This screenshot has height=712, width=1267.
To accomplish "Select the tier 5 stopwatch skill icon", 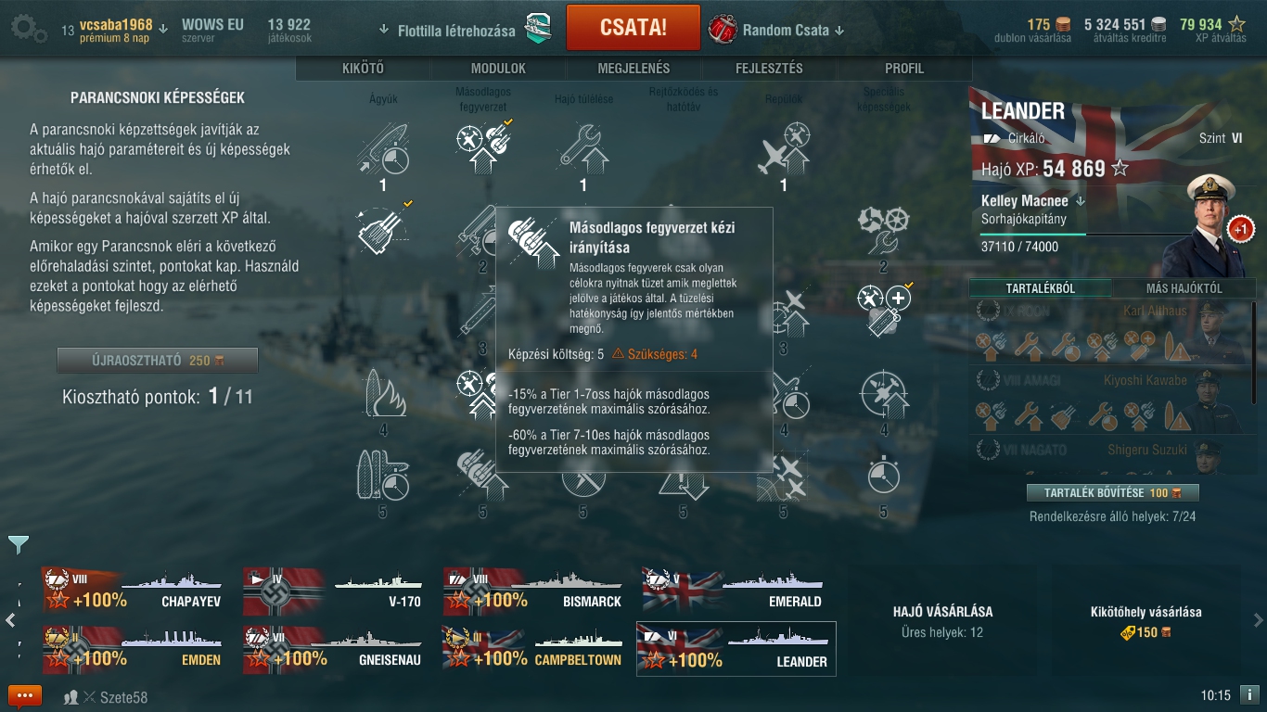I will 883,475.
